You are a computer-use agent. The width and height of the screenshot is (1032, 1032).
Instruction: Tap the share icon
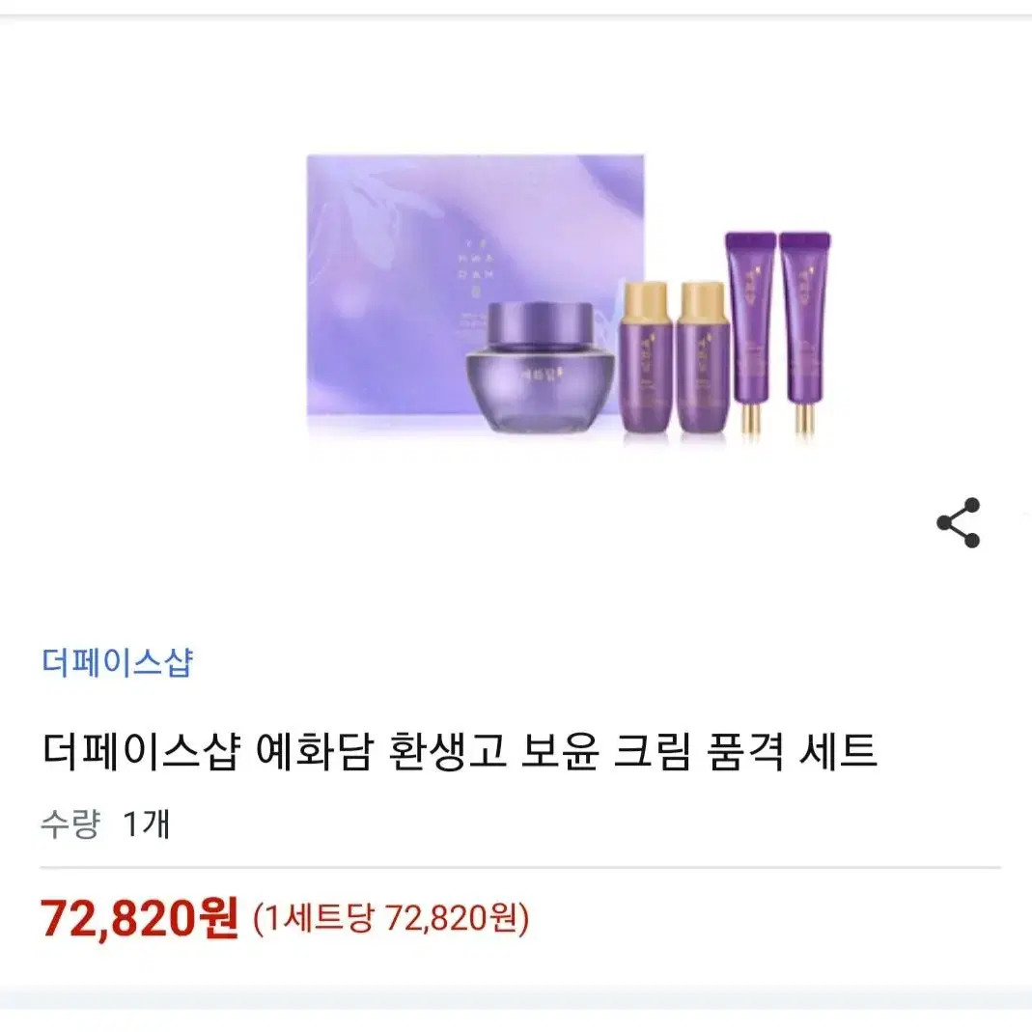959,523
